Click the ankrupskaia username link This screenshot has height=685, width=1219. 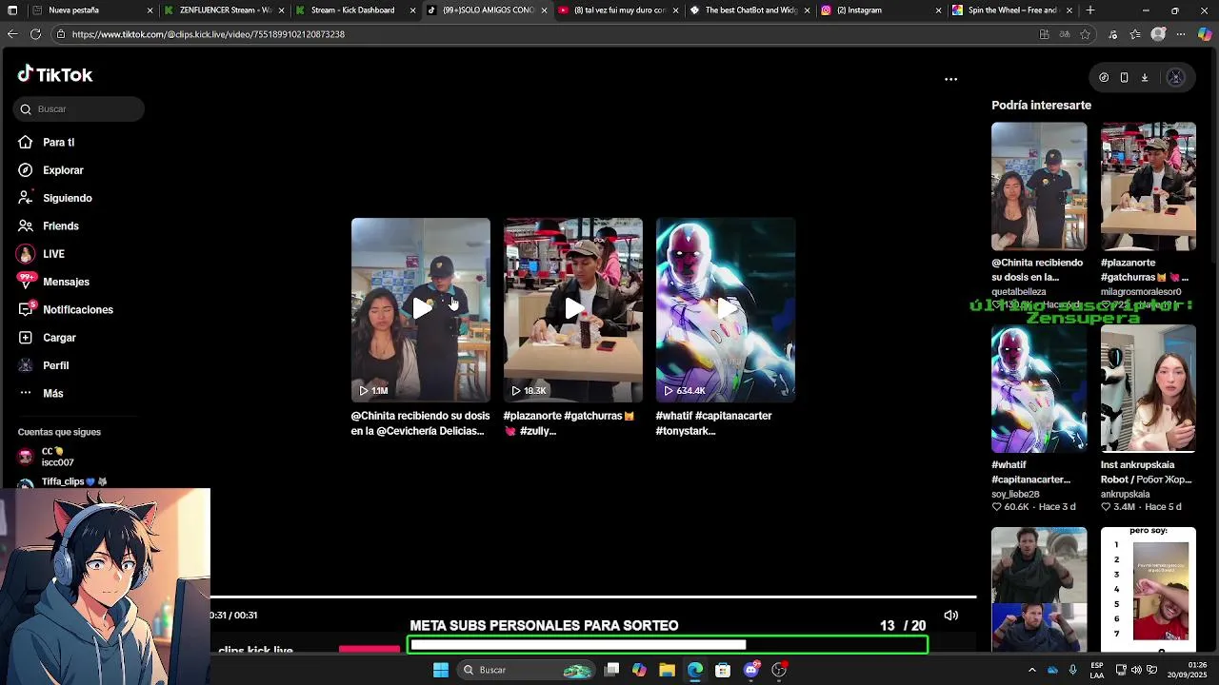pyautogui.click(x=1125, y=495)
